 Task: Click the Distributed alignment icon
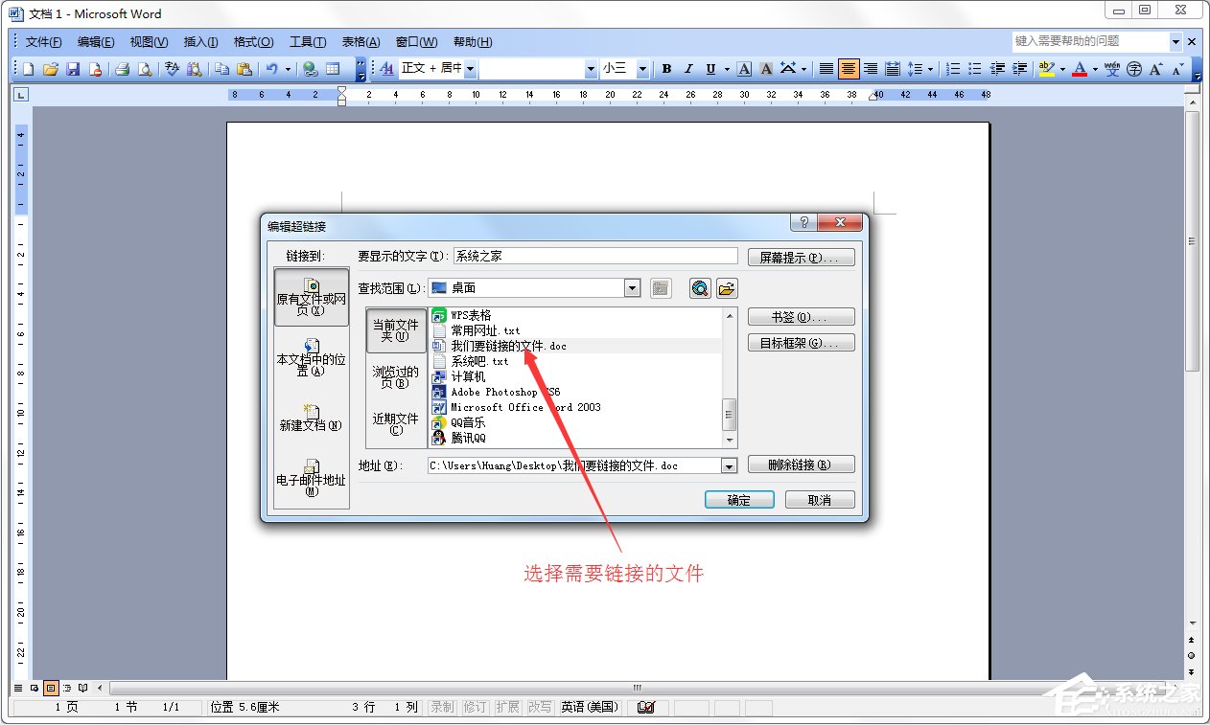pos(893,69)
